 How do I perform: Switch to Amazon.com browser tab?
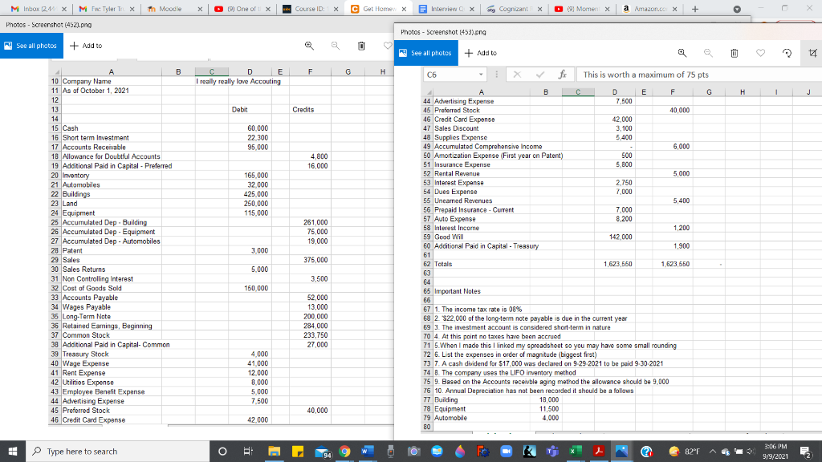[x=650, y=9]
